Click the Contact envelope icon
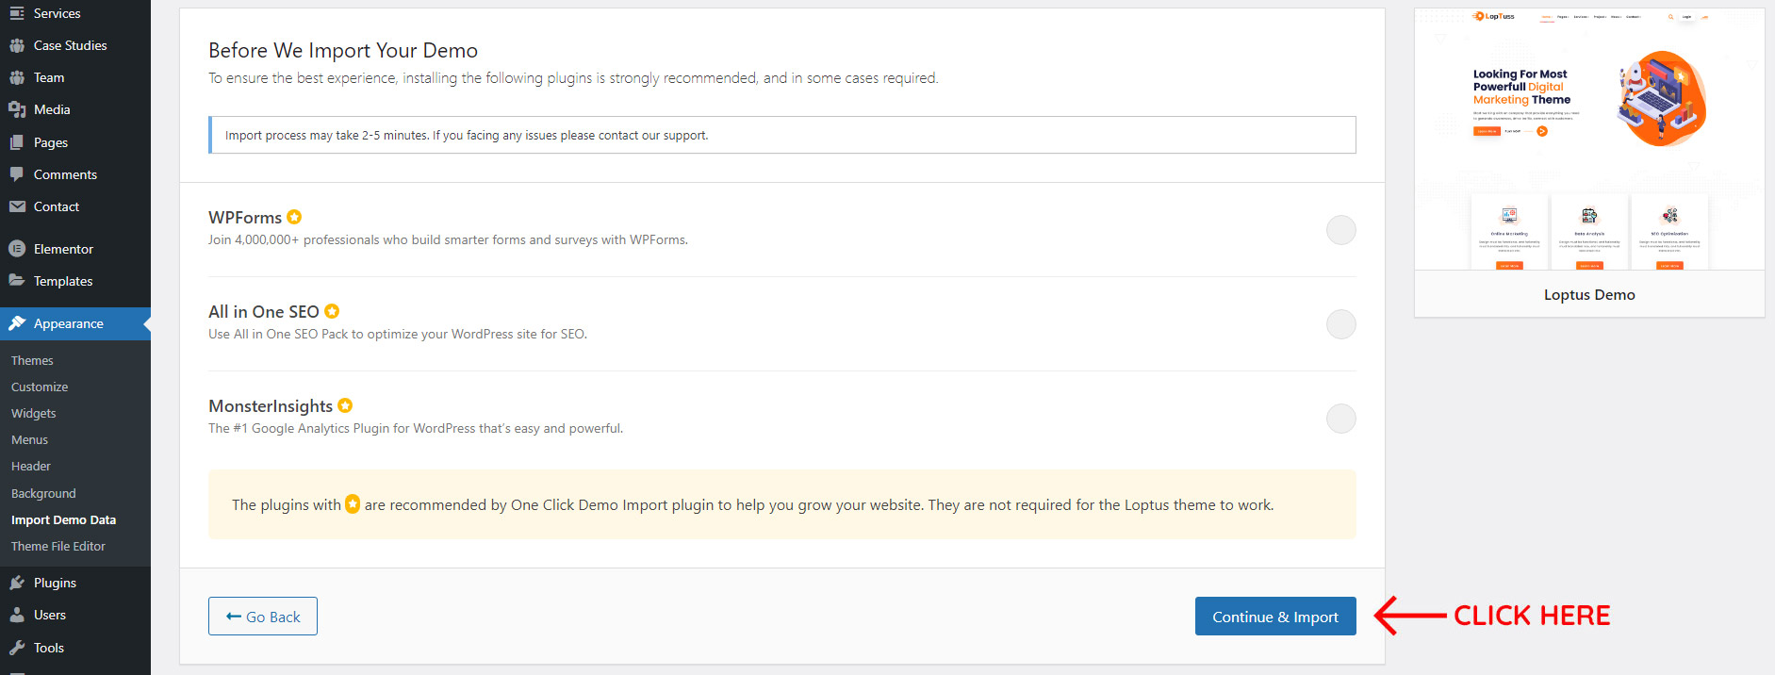1775x675 pixels. click(x=17, y=206)
